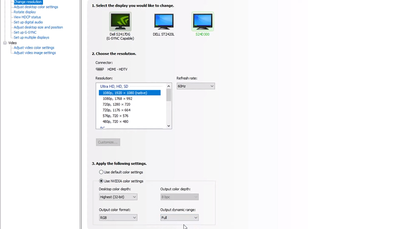Open Output color format RGB dropdown

click(x=118, y=218)
